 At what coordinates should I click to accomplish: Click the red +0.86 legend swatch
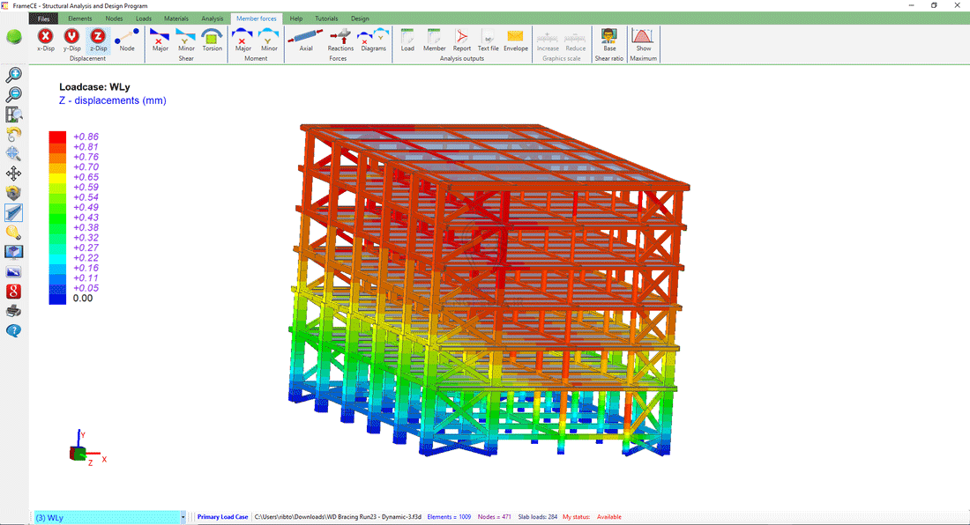tap(57, 137)
